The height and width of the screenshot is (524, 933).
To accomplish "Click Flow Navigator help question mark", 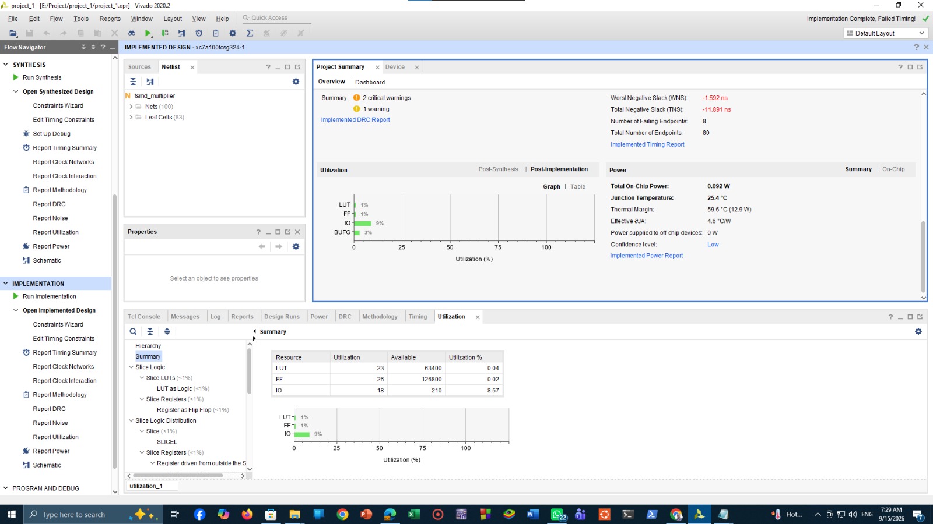I will (103, 47).
